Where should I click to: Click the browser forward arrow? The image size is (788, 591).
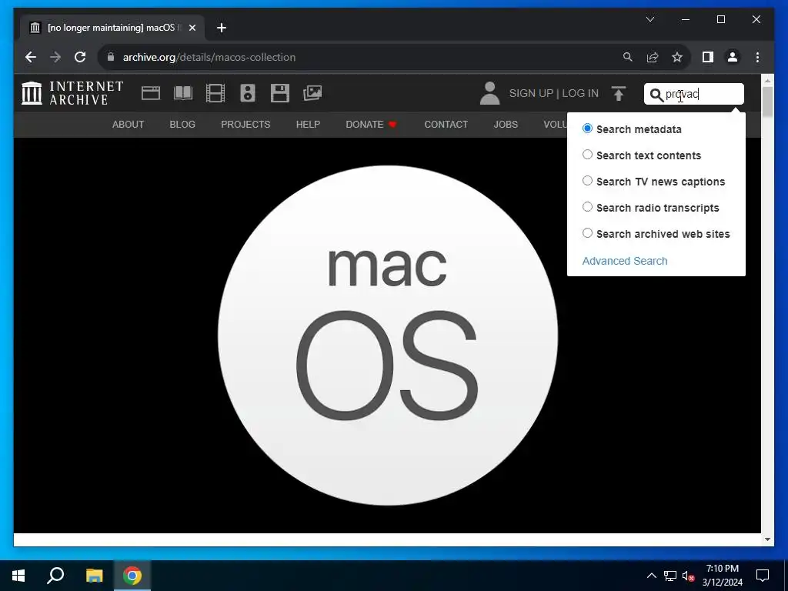[55, 57]
